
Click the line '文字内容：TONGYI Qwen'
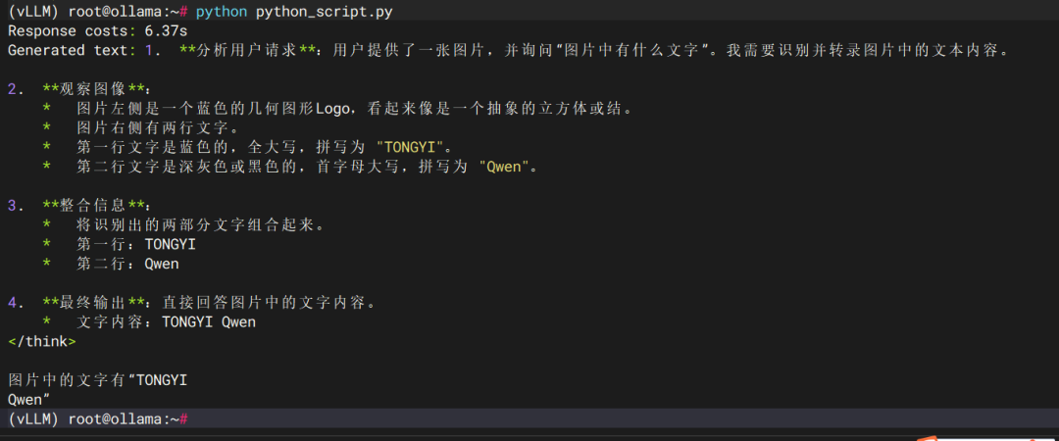(166, 322)
